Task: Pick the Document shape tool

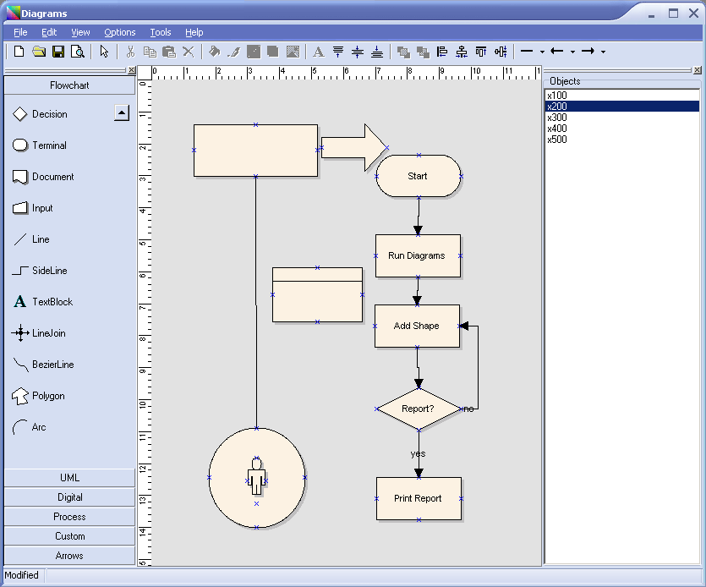Action: [x=43, y=177]
